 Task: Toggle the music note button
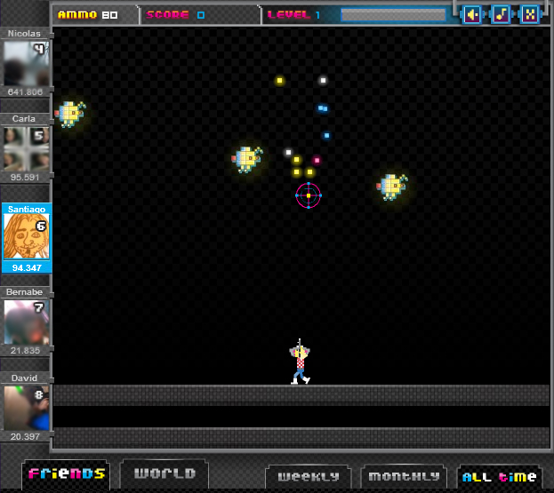tap(501, 14)
